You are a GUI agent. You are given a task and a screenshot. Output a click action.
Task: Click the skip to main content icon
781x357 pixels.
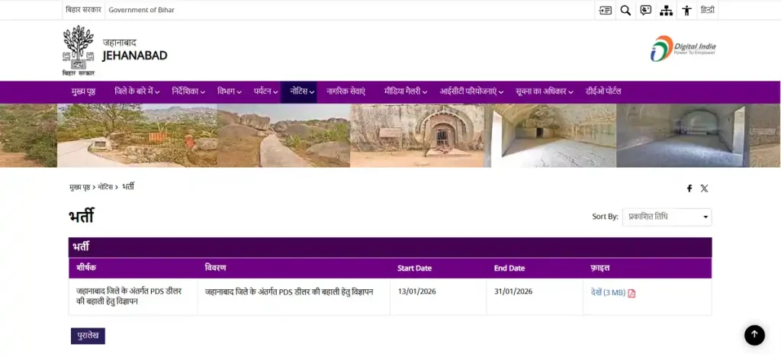(606, 10)
